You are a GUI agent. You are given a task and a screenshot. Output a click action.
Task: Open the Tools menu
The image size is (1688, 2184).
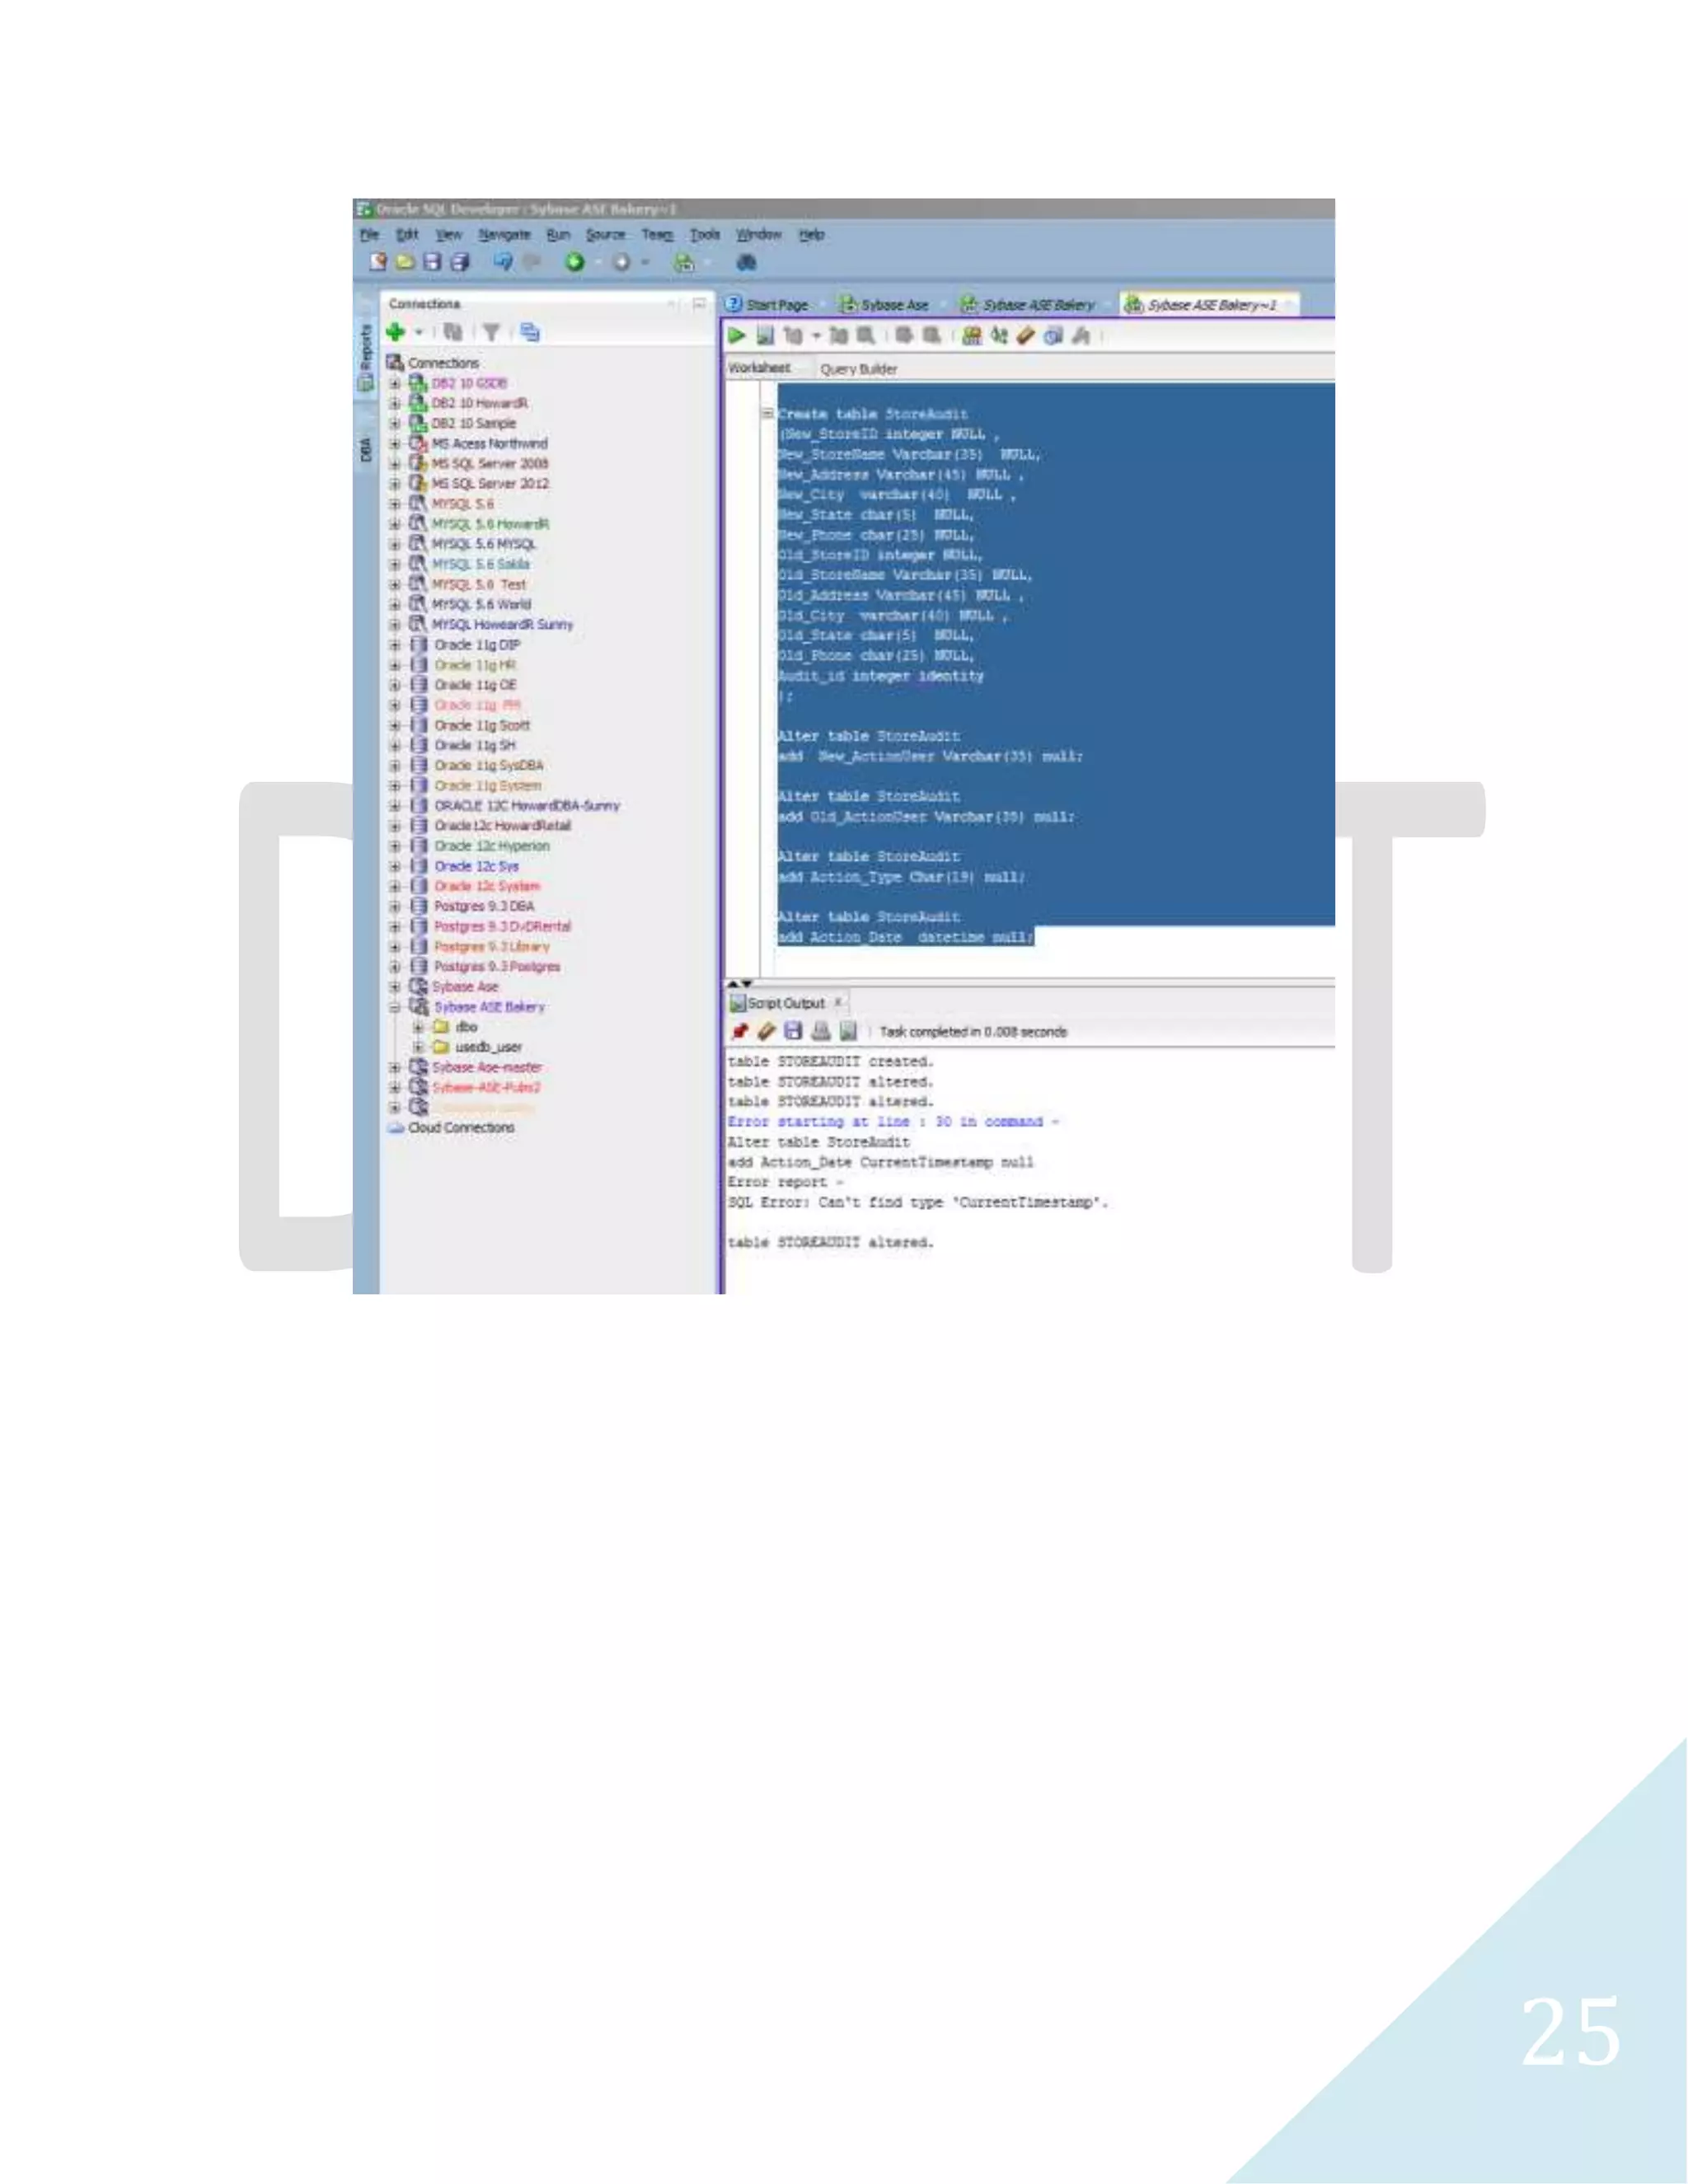(704, 234)
